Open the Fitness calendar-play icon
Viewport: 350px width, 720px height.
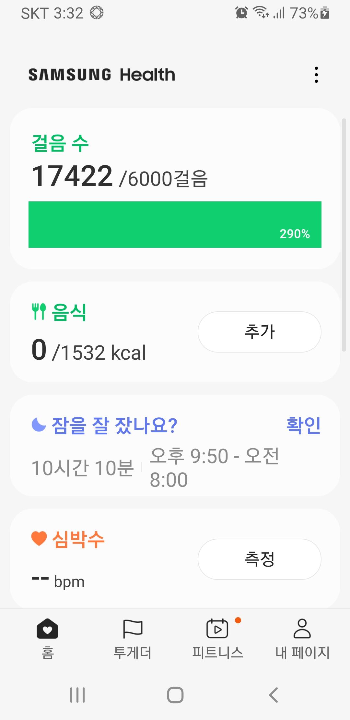click(217, 629)
